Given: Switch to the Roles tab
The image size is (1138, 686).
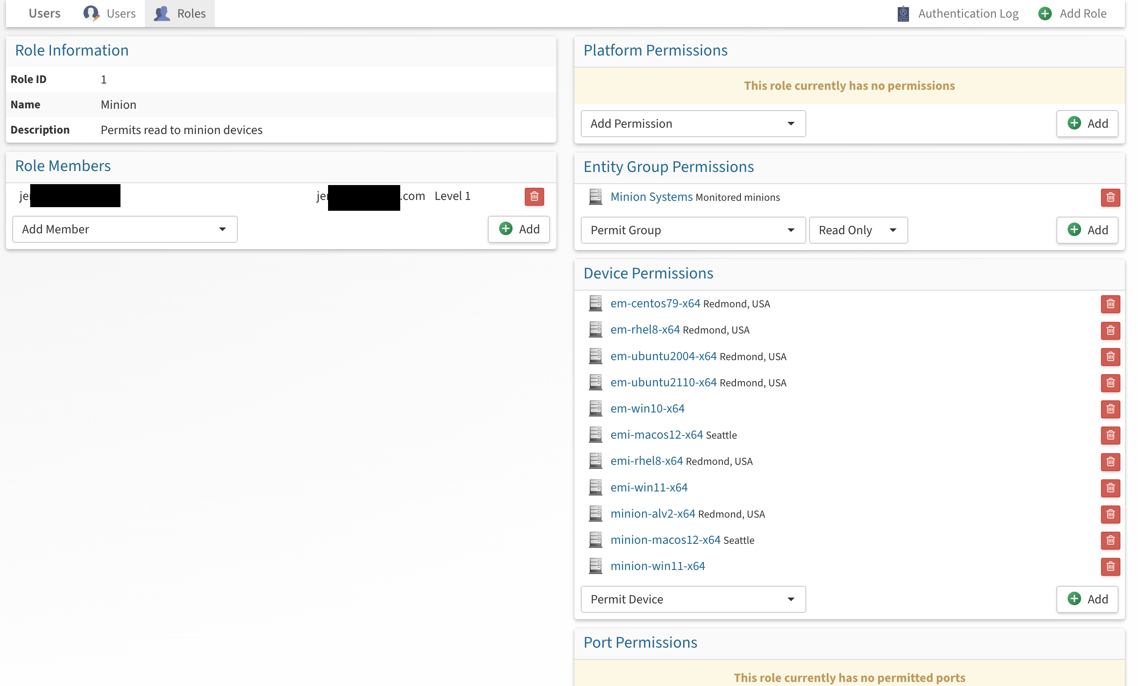Looking at the screenshot, I should (180, 14).
